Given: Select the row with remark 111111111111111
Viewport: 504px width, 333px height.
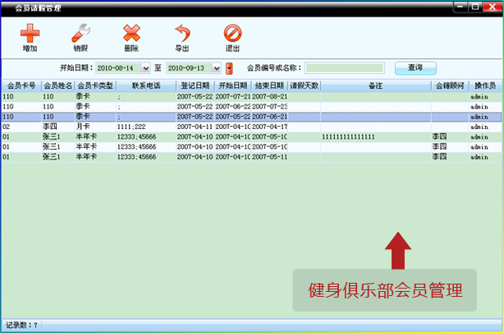Looking at the screenshot, I should coord(252,136).
